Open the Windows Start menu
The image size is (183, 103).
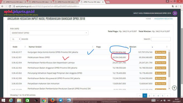(3, 100)
